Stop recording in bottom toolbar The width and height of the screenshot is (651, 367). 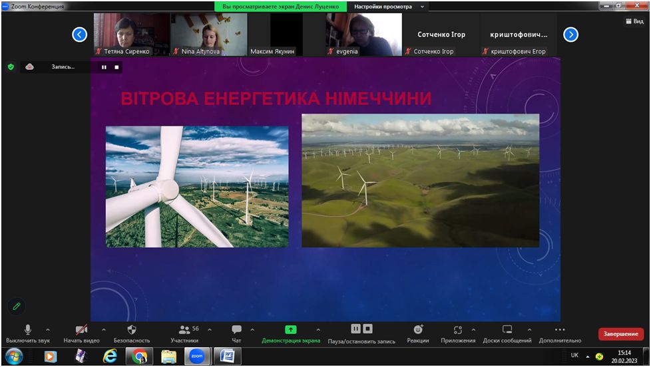[368, 329]
